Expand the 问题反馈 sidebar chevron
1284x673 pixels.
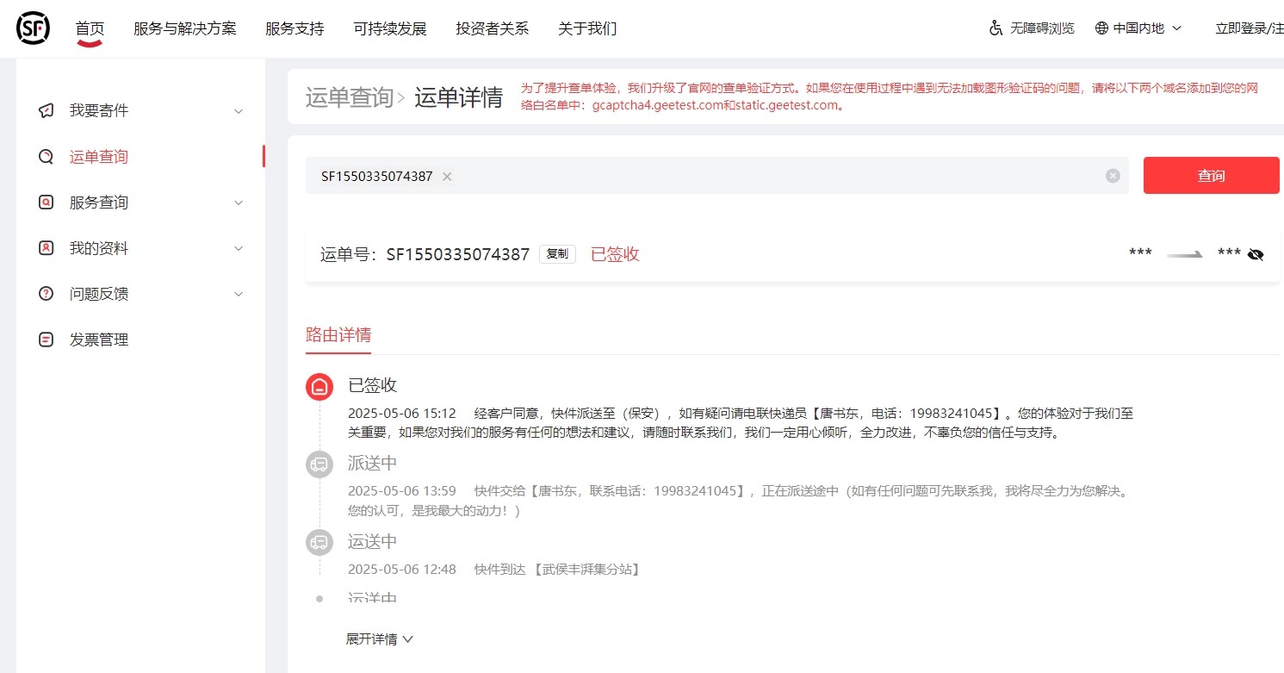pyautogui.click(x=239, y=294)
